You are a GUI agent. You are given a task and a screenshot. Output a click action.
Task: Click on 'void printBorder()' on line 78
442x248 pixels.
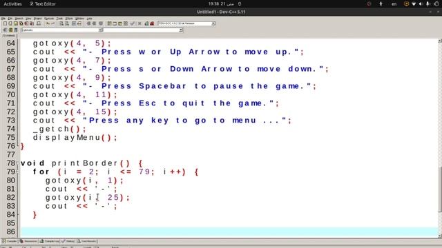[75, 163]
